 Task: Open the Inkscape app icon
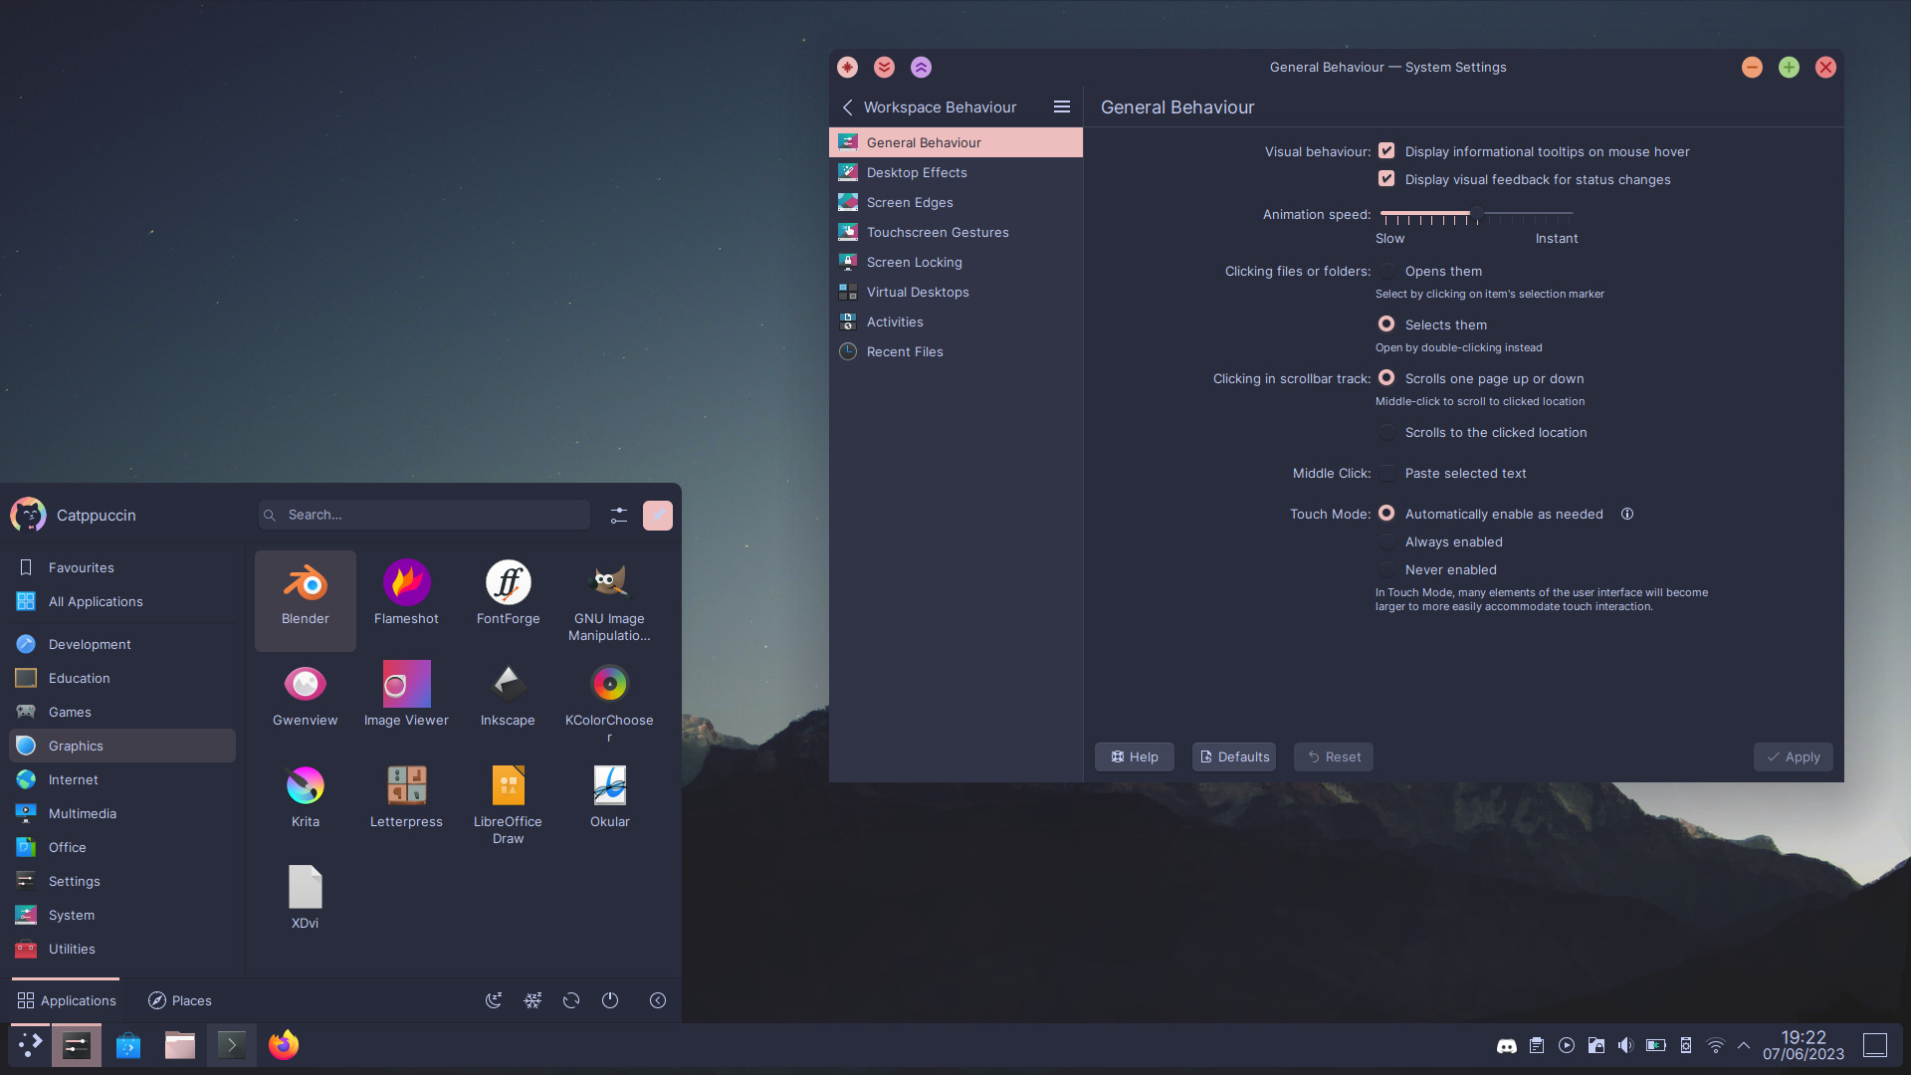tap(508, 685)
